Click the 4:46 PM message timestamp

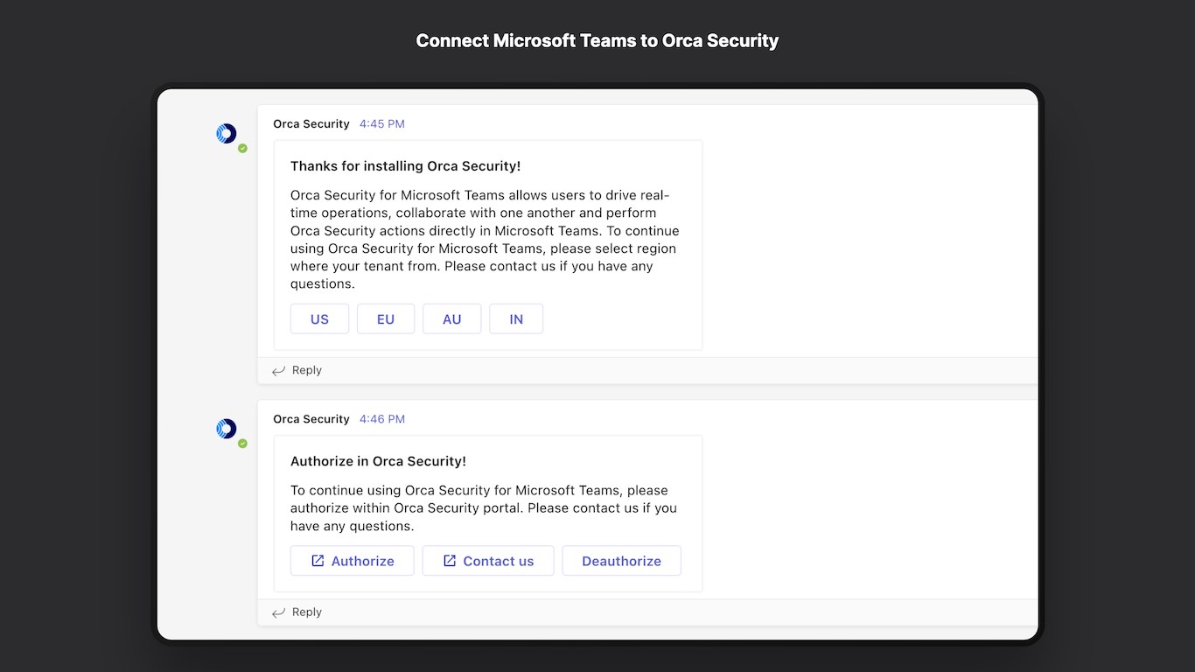[382, 419]
